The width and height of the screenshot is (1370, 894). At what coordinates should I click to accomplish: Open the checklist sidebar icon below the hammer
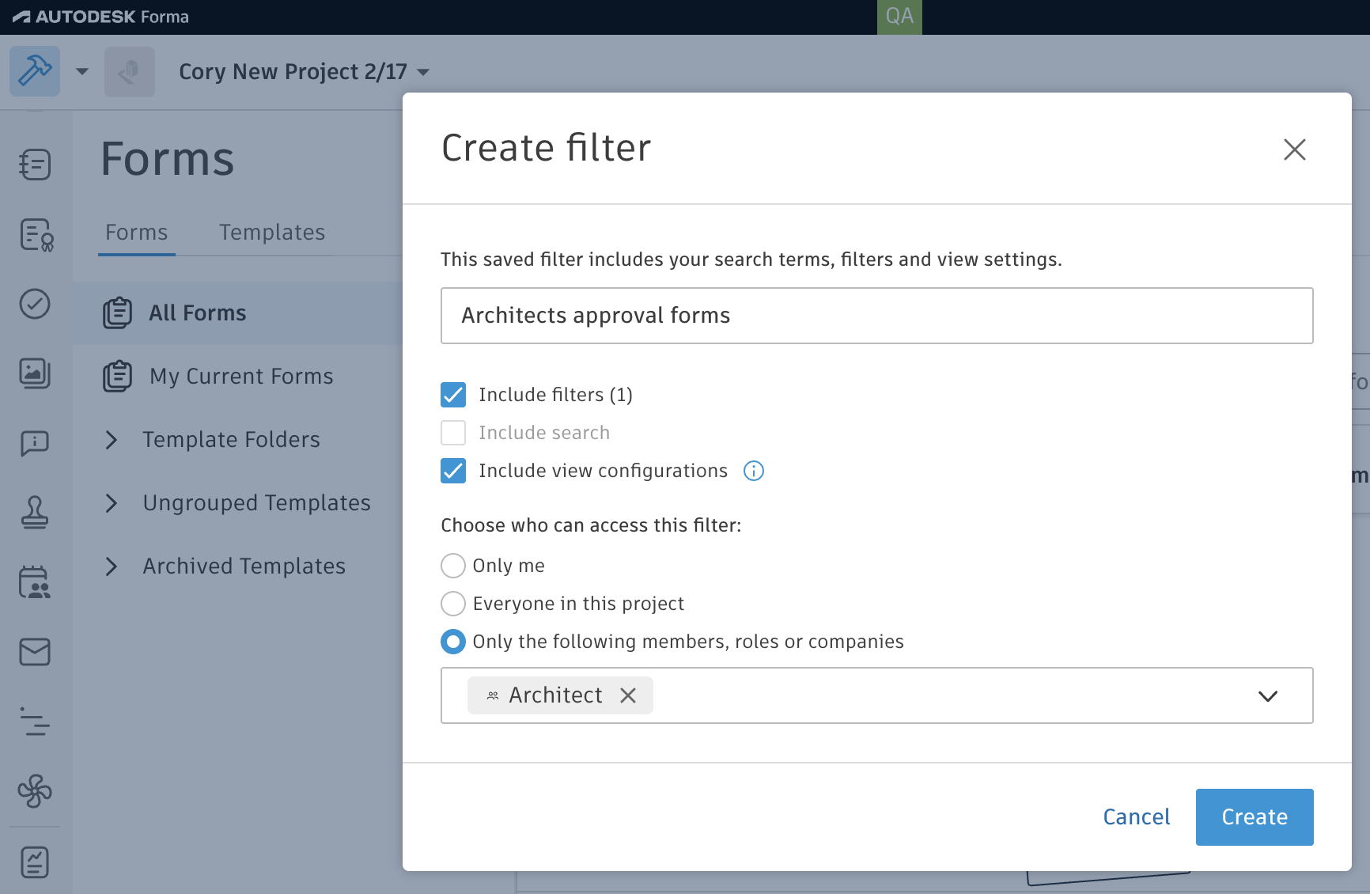tap(35, 165)
